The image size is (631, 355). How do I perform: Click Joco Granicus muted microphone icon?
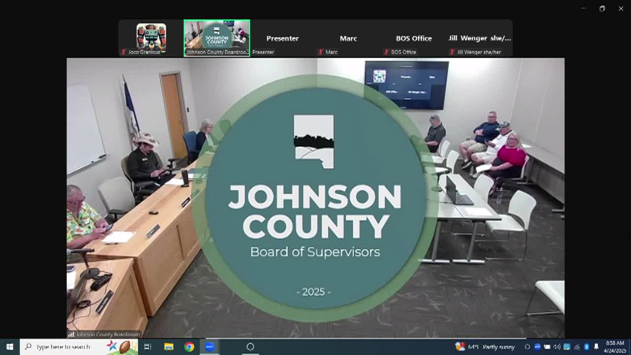click(124, 52)
